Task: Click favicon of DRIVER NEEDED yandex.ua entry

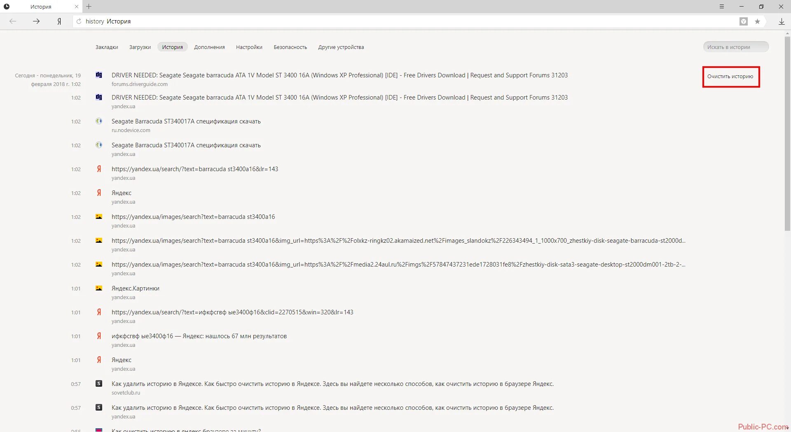Action: 99,97
